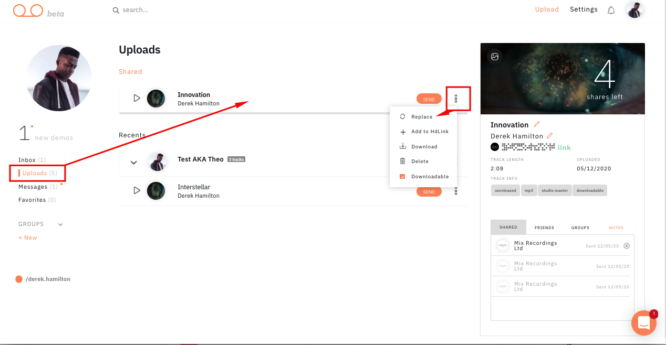Expand the GROUPS chevron in sidebar

(x=60, y=224)
